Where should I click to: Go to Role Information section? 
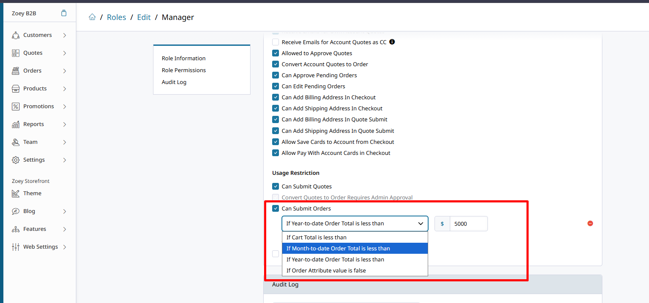click(184, 59)
